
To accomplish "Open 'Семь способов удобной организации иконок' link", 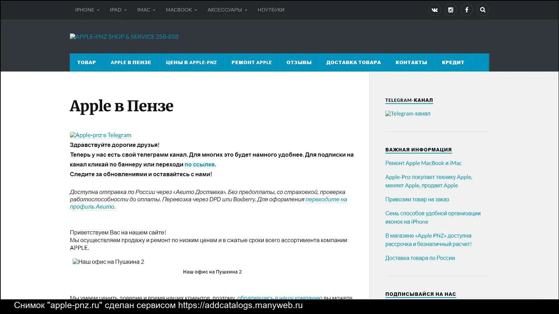I will pos(433,217).
